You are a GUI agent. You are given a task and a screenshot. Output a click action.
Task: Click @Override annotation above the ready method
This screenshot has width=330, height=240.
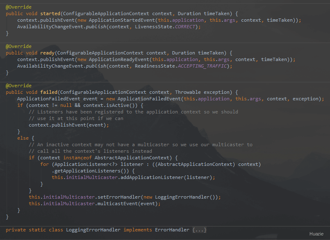[x=18, y=46]
